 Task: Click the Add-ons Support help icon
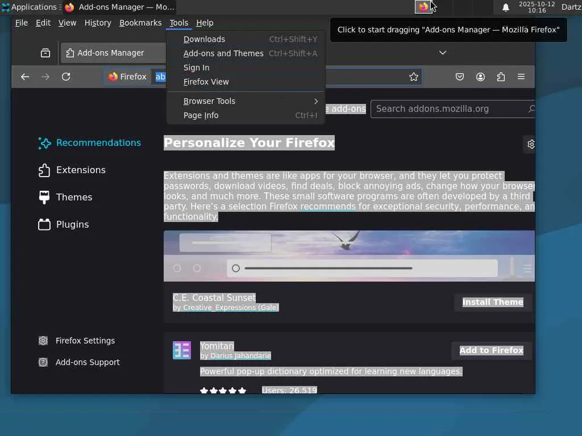click(x=43, y=362)
